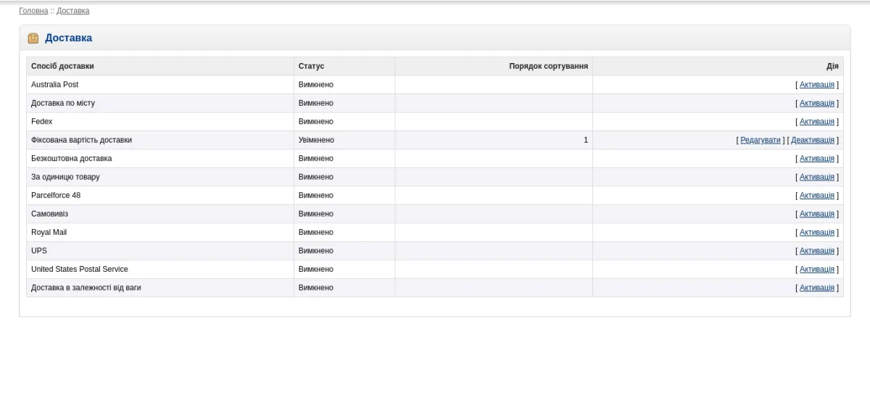The height and width of the screenshot is (408, 870).
Task: Select the Статус column header
Action: pyautogui.click(x=311, y=66)
